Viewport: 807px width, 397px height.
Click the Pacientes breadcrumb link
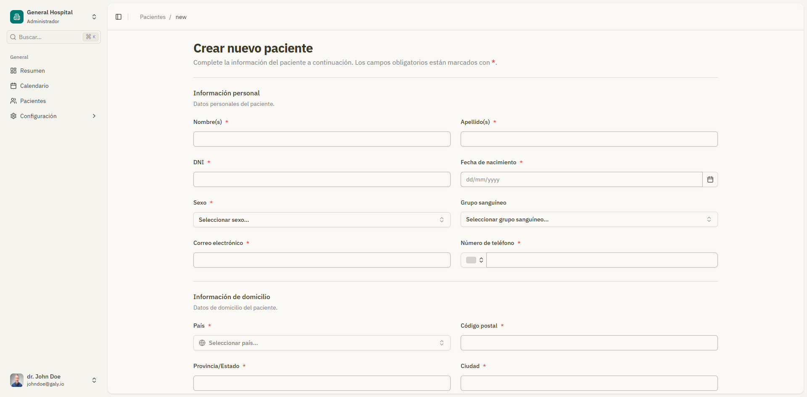pos(152,17)
